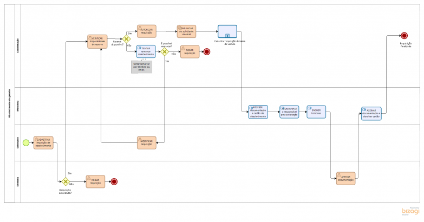Select the VERIFICAR disponibilidade de reserva task
This screenshot has height=222, width=424.
click(97, 42)
